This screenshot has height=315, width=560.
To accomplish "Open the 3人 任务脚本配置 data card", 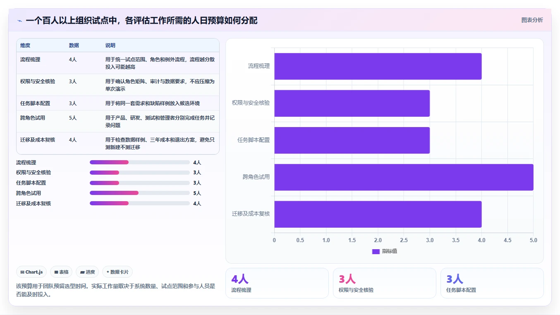I will (x=492, y=283).
